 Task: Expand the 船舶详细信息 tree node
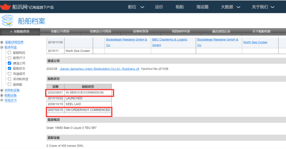(x=2, y=42)
